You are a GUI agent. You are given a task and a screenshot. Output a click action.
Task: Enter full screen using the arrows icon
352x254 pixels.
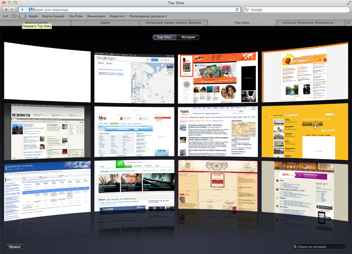point(349,3)
